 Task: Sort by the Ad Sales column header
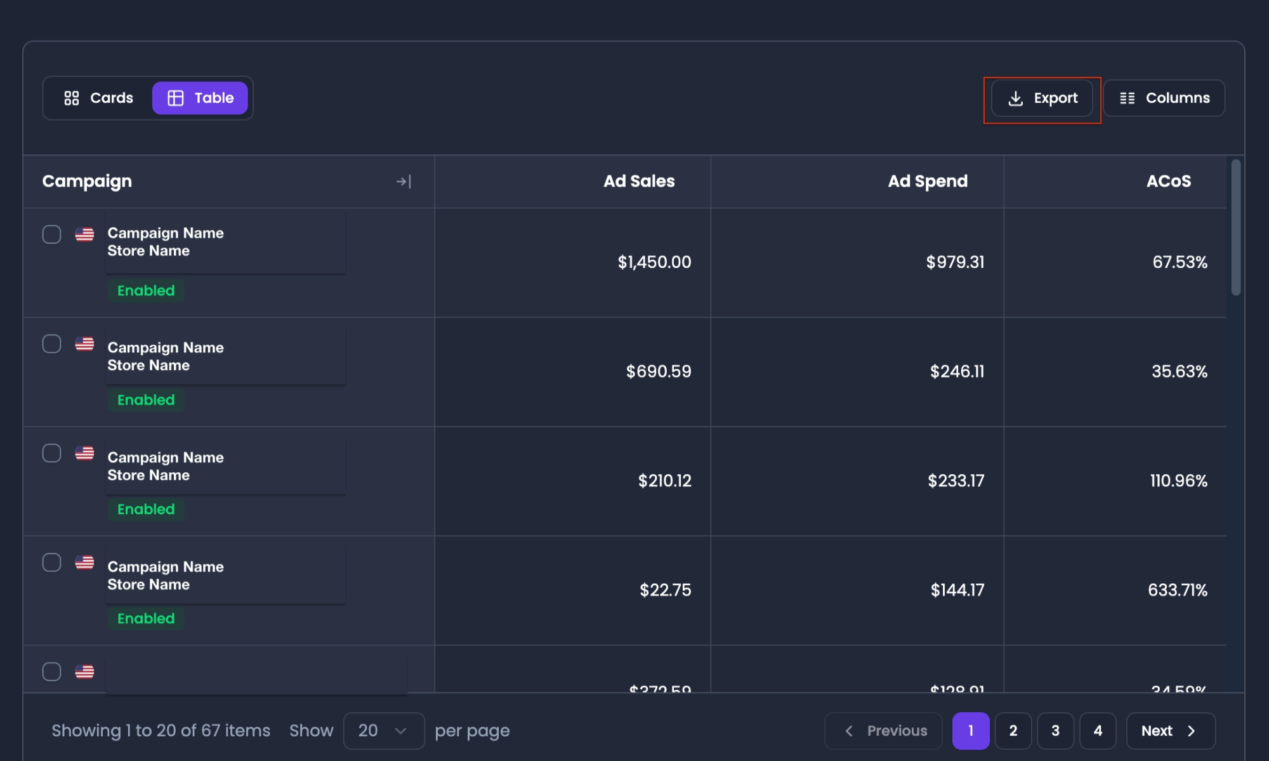[x=639, y=182]
